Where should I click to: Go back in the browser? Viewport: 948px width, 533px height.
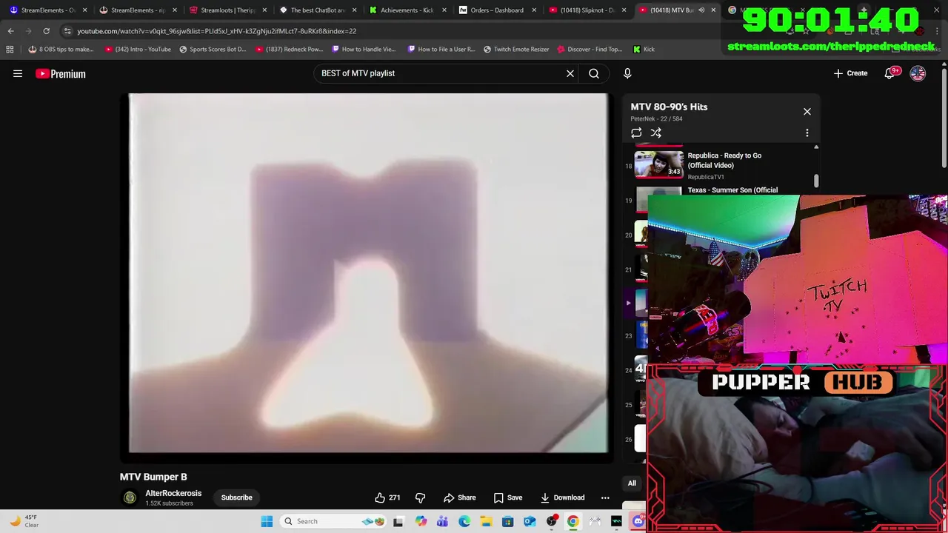tap(11, 31)
